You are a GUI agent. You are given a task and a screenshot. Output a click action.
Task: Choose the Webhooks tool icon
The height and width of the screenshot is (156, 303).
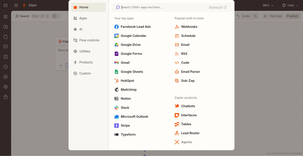[x=177, y=27]
